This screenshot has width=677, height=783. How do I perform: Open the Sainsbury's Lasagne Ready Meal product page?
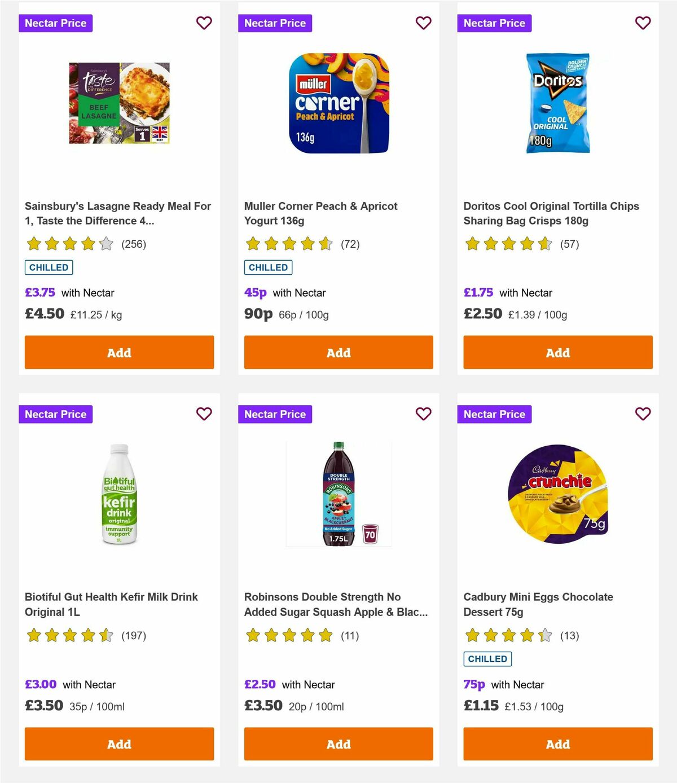point(117,213)
